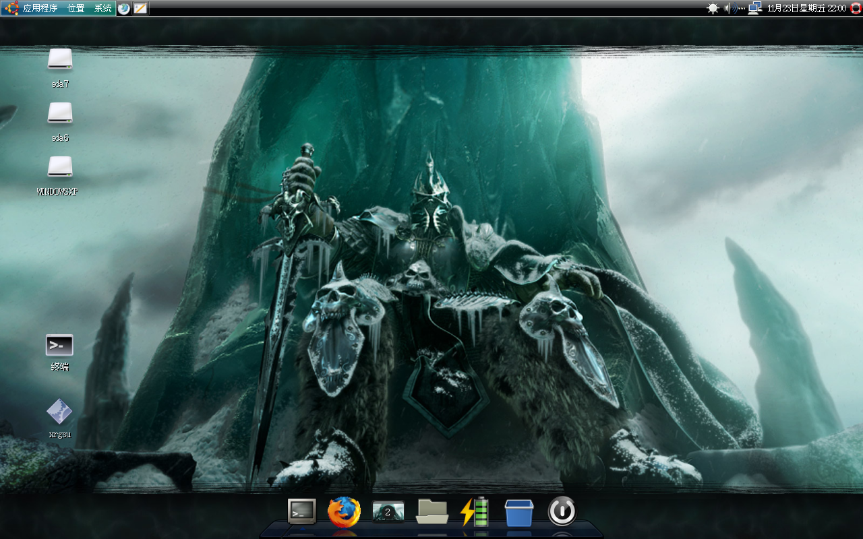The height and width of the screenshot is (539, 863).
Task: Click the weather sun icon in the tray
Action: pos(713,8)
